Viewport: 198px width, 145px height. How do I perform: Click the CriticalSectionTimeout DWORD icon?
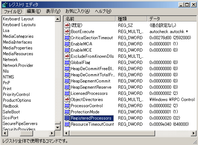pos(67,38)
